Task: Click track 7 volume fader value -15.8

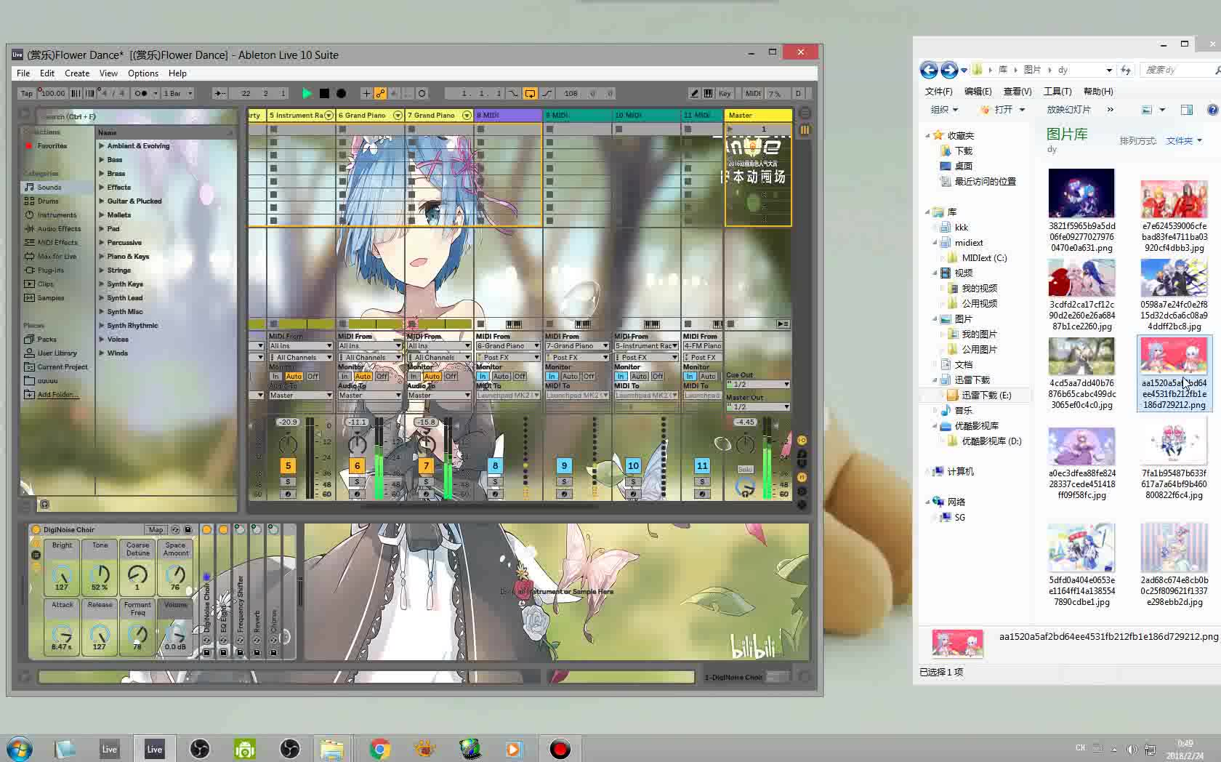Action: [x=426, y=422]
